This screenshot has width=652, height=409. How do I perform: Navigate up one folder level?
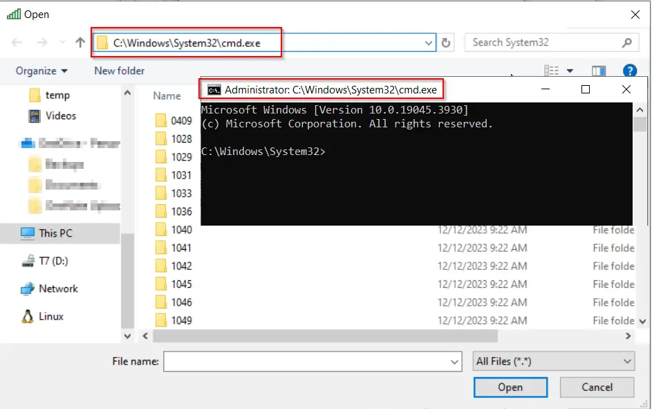point(80,42)
